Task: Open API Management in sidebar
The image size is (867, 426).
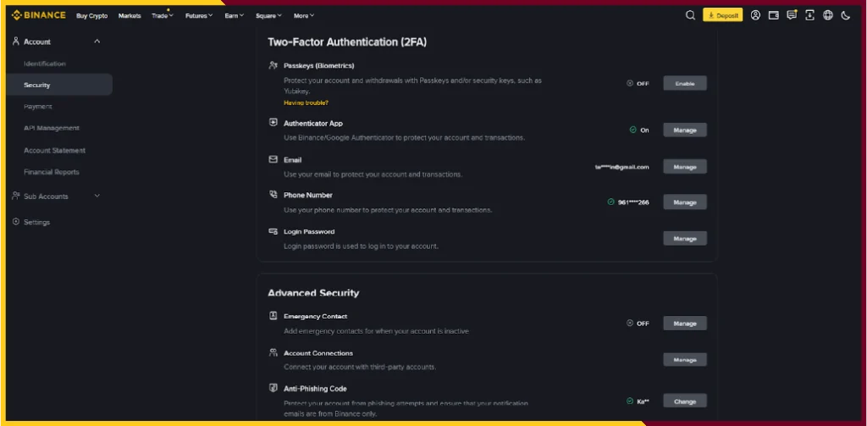Action: coord(52,128)
